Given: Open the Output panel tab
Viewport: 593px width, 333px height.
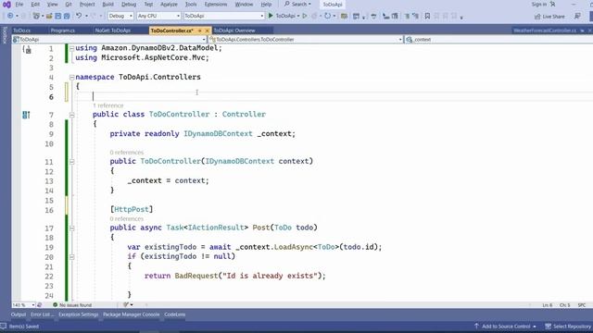Looking at the screenshot, I should click(x=19, y=314).
